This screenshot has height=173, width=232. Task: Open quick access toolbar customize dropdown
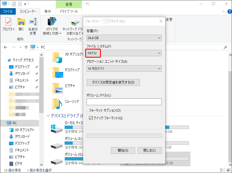coord(25,4)
